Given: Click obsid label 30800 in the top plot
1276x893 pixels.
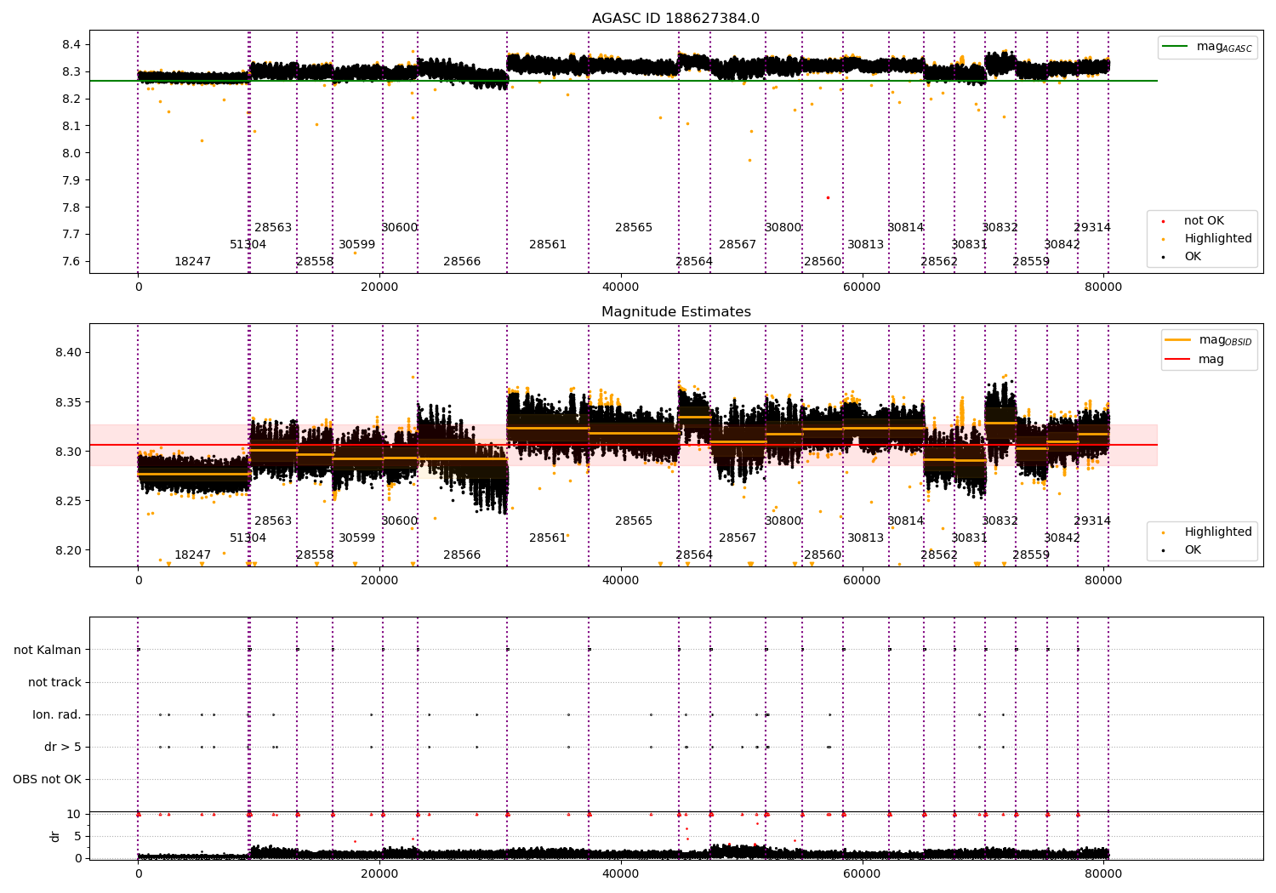Looking at the screenshot, I should [783, 228].
